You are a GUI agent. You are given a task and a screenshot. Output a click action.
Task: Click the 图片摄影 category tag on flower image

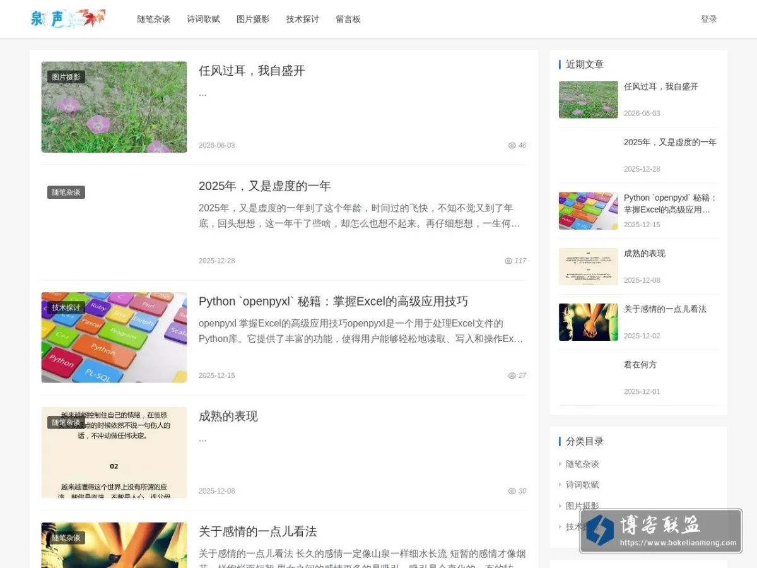coord(66,77)
